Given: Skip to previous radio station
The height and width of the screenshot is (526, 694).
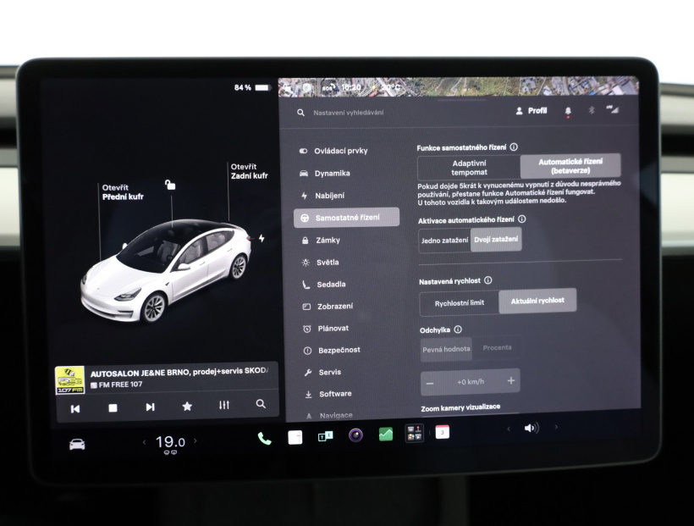Looking at the screenshot, I should [x=75, y=408].
